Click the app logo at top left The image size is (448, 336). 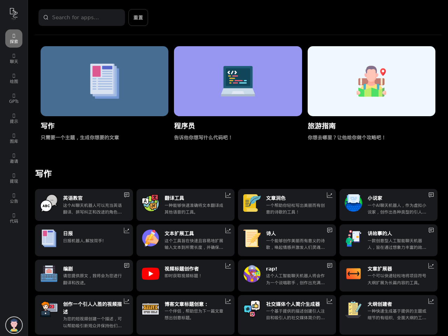pyautogui.click(x=14, y=13)
